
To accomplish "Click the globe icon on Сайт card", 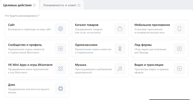I will 61,29.
